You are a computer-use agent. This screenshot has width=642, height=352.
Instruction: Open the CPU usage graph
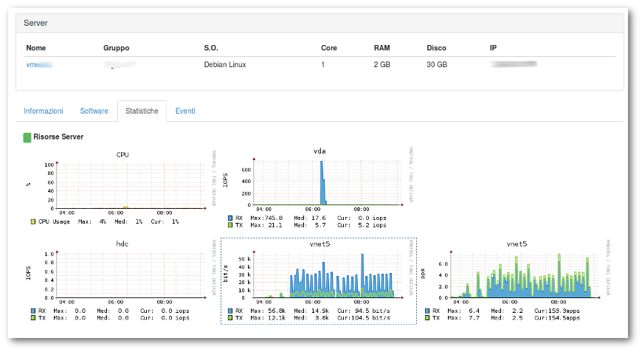coord(121,188)
